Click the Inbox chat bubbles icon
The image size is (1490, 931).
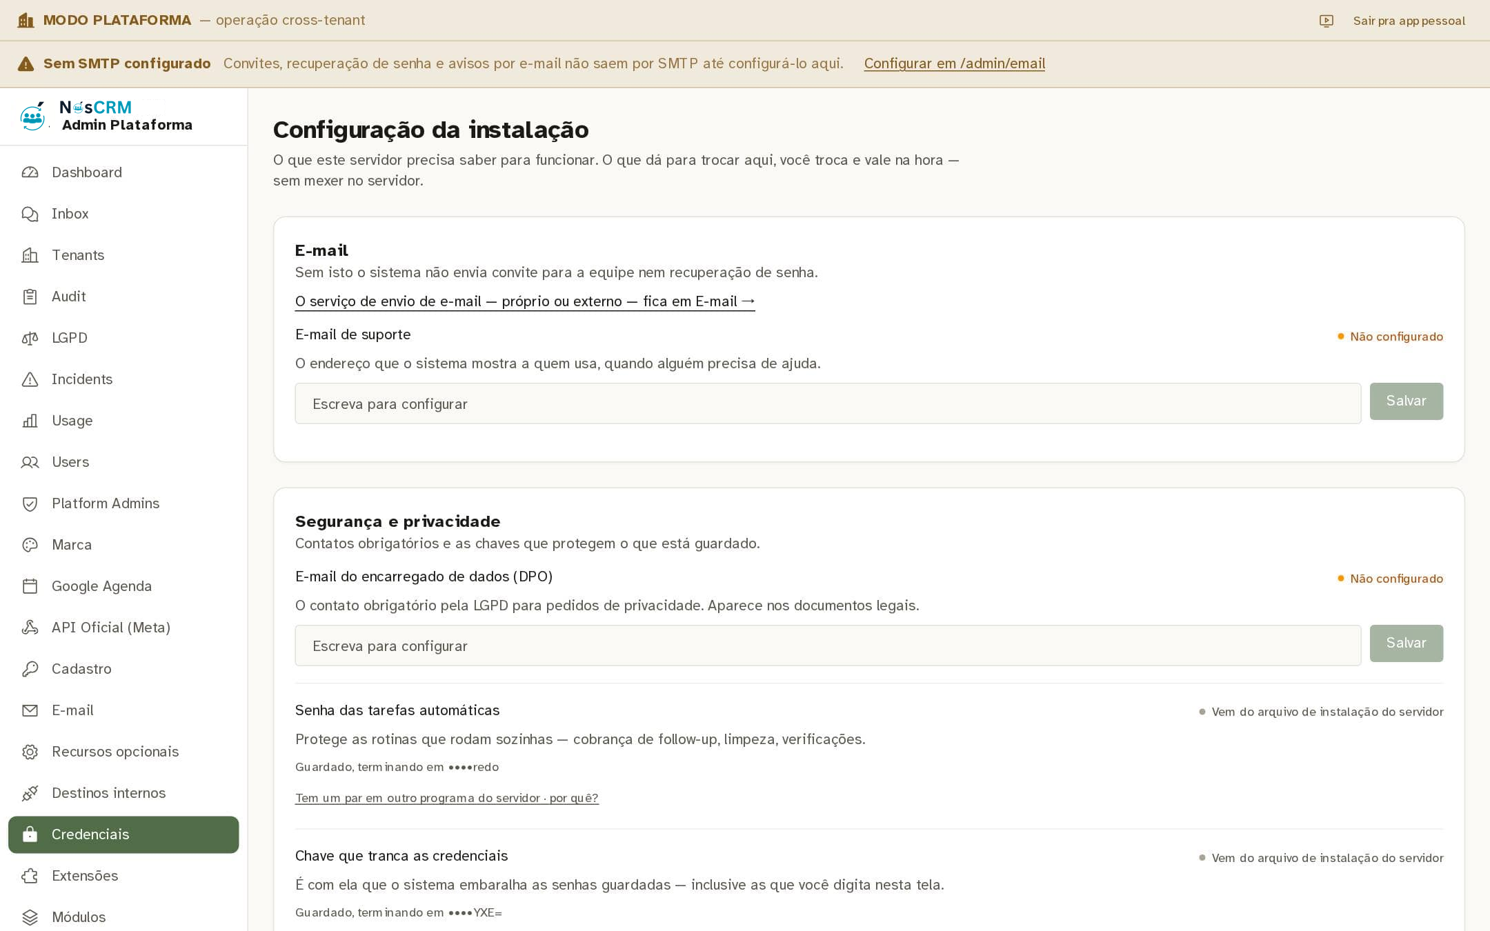30,214
